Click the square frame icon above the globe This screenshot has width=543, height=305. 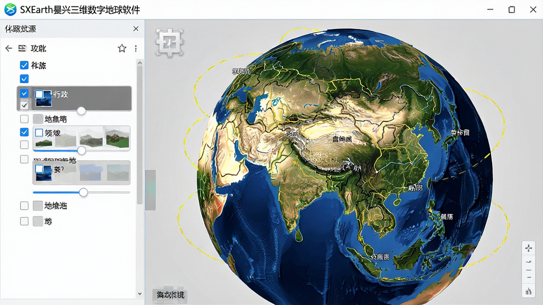pyautogui.click(x=169, y=42)
